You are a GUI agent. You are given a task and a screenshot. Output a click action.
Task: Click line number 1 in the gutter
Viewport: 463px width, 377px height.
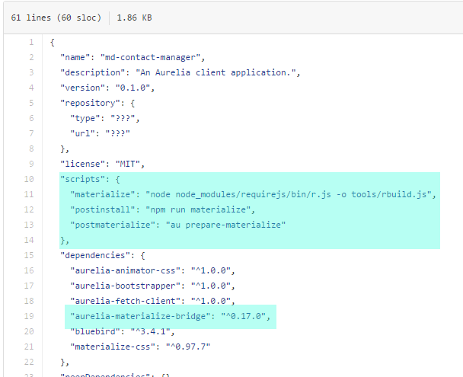(x=30, y=42)
